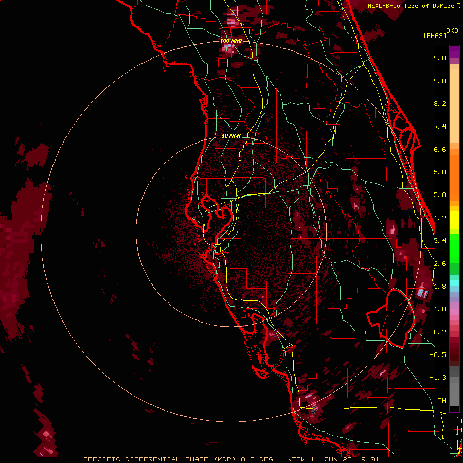Click the NEXLAB-College of DuPage label

tap(411, 6)
